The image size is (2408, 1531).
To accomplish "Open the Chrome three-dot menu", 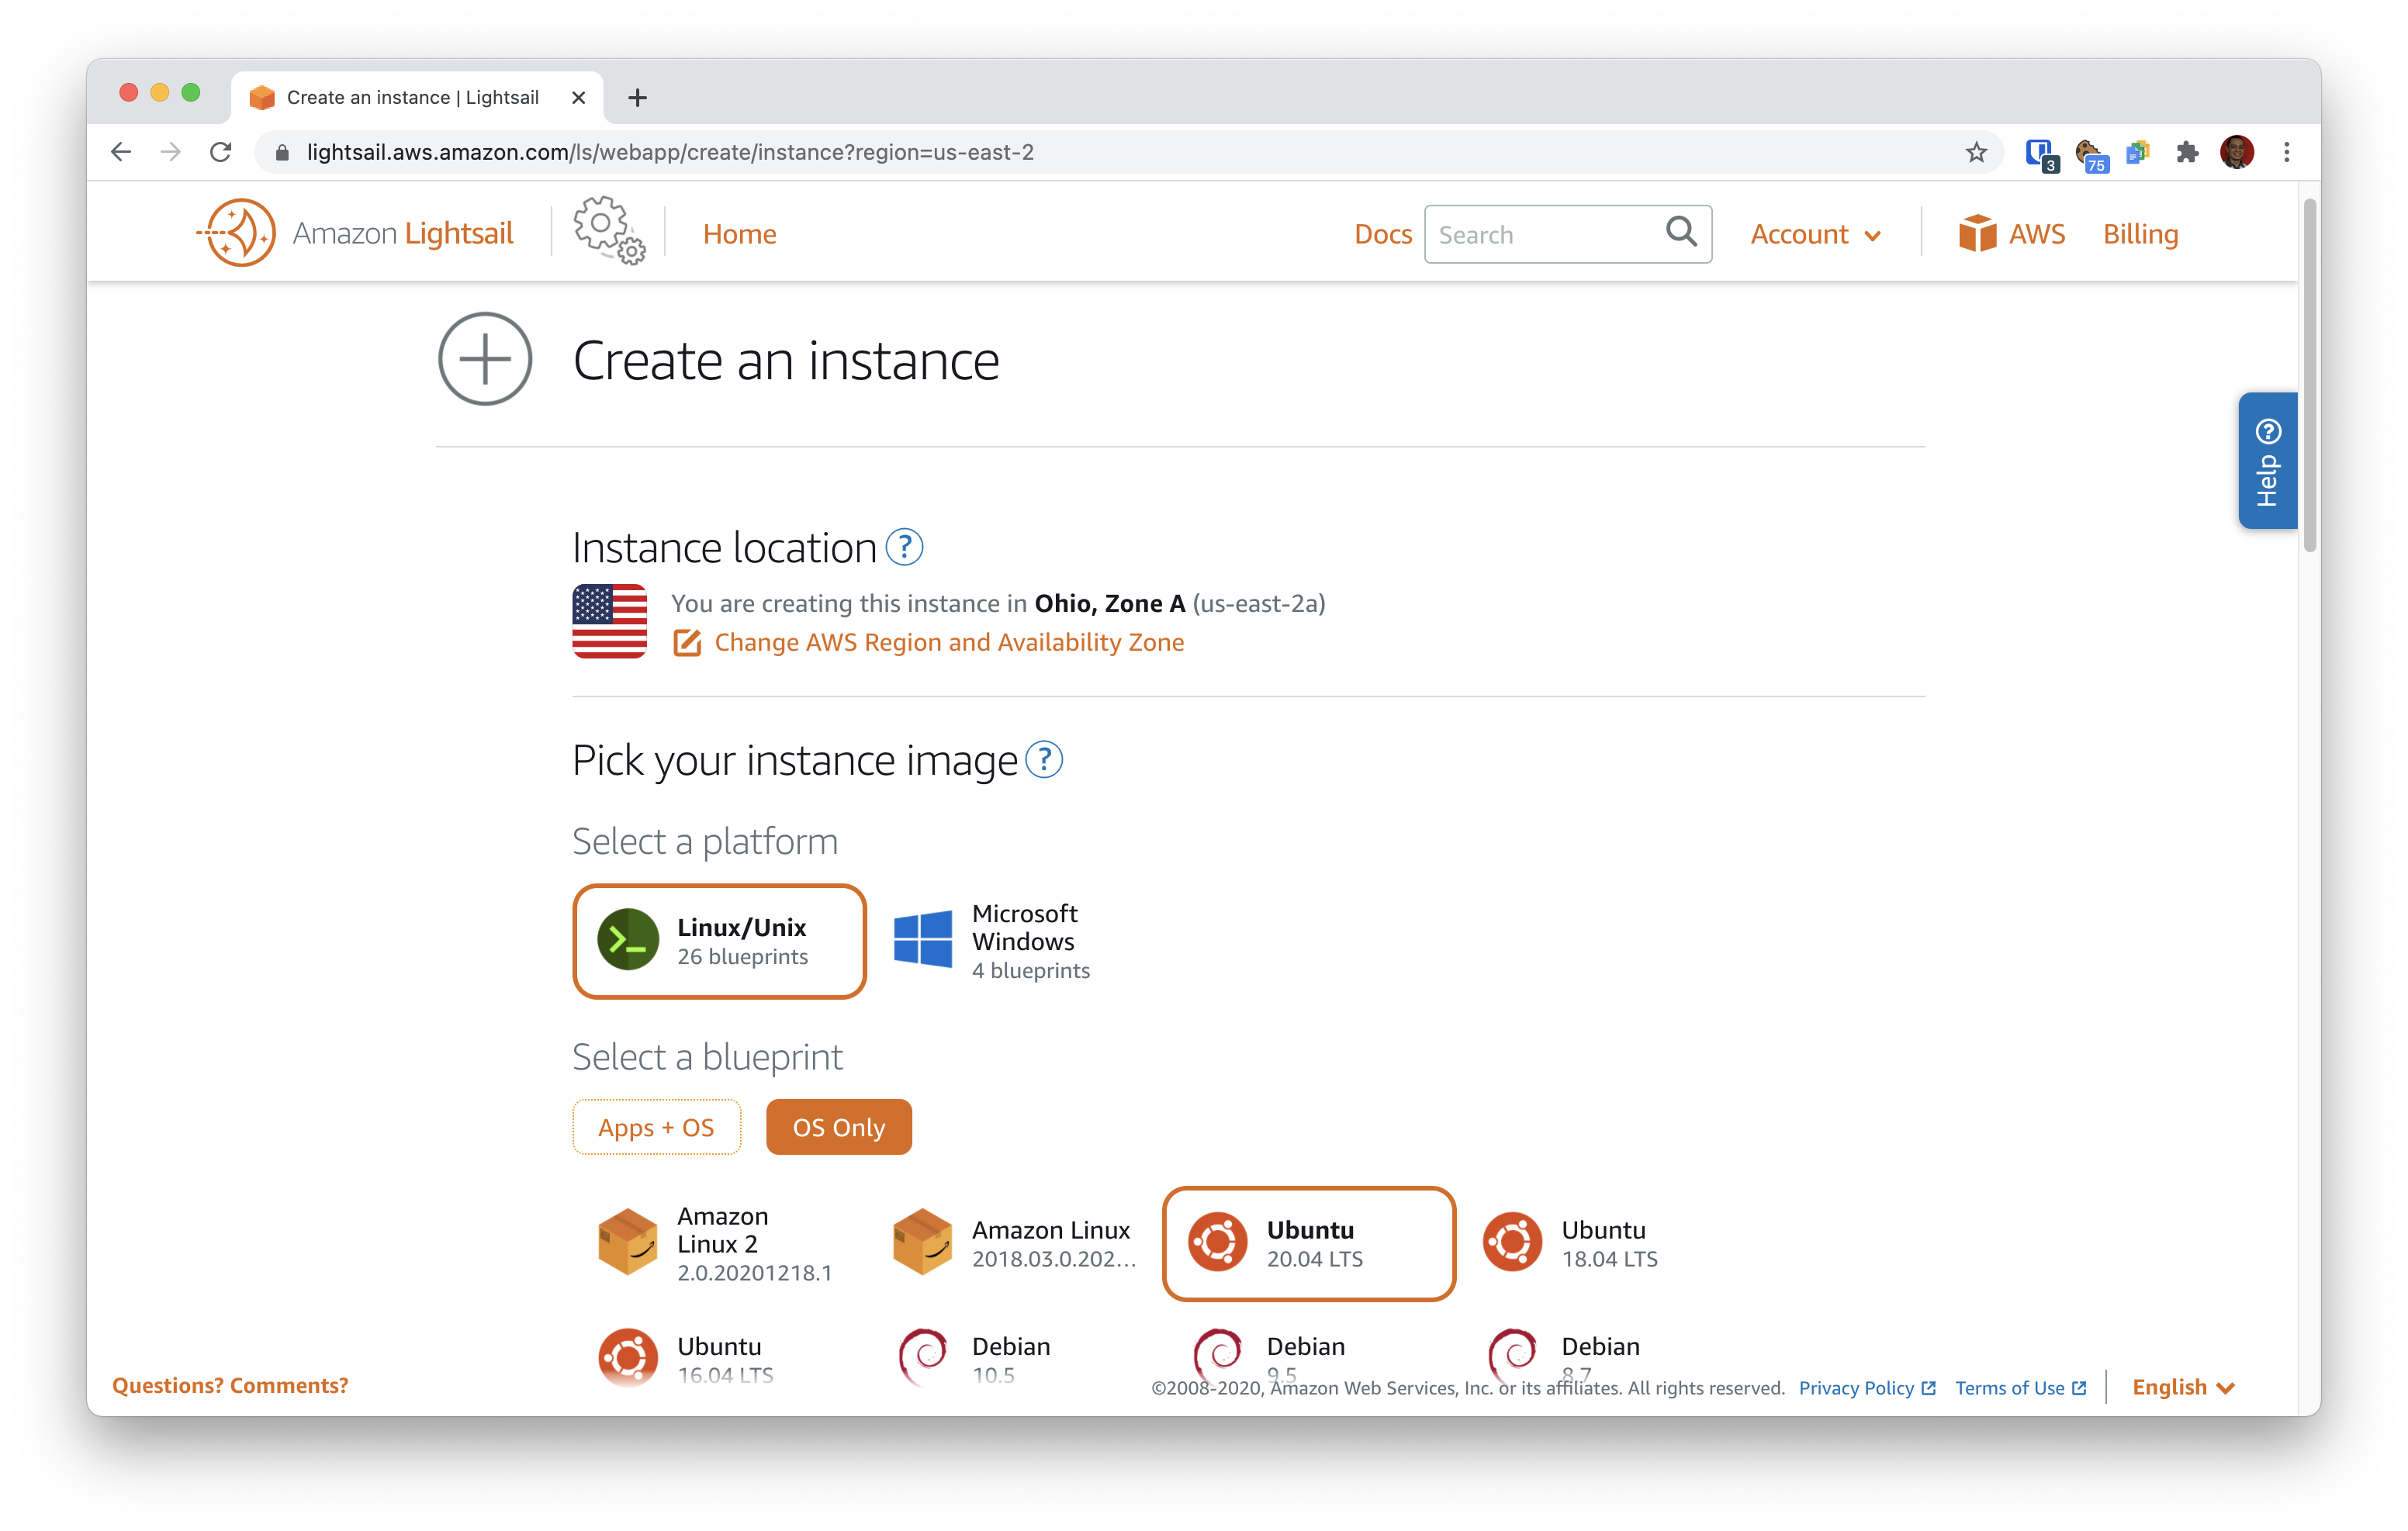I will point(2287,152).
